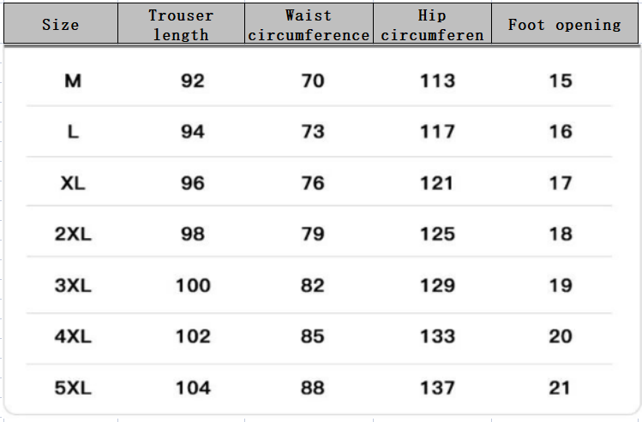Select the 5XL size row label
The height and width of the screenshot is (422, 642).
click(73, 388)
